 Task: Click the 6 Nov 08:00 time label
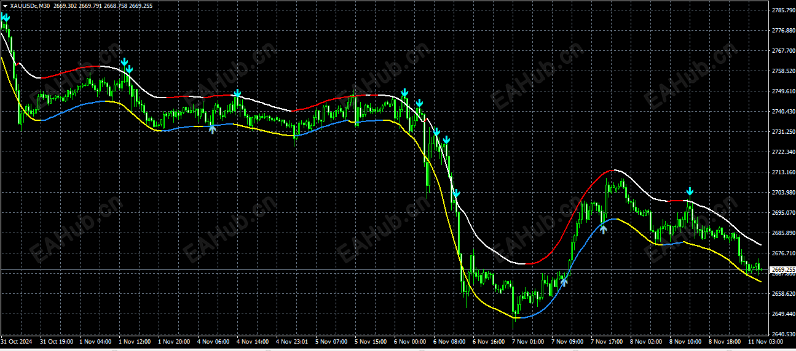tap(451, 342)
